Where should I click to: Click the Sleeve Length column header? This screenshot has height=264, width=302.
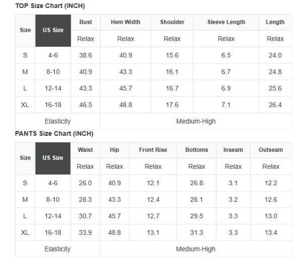tap(226, 22)
